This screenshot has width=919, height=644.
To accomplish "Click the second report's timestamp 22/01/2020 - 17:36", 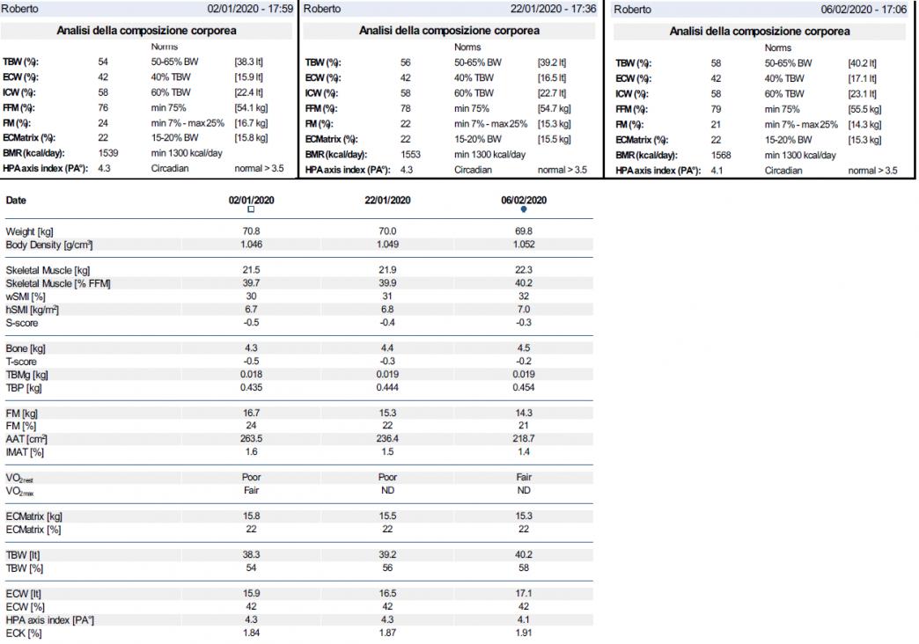I will click(555, 9).
